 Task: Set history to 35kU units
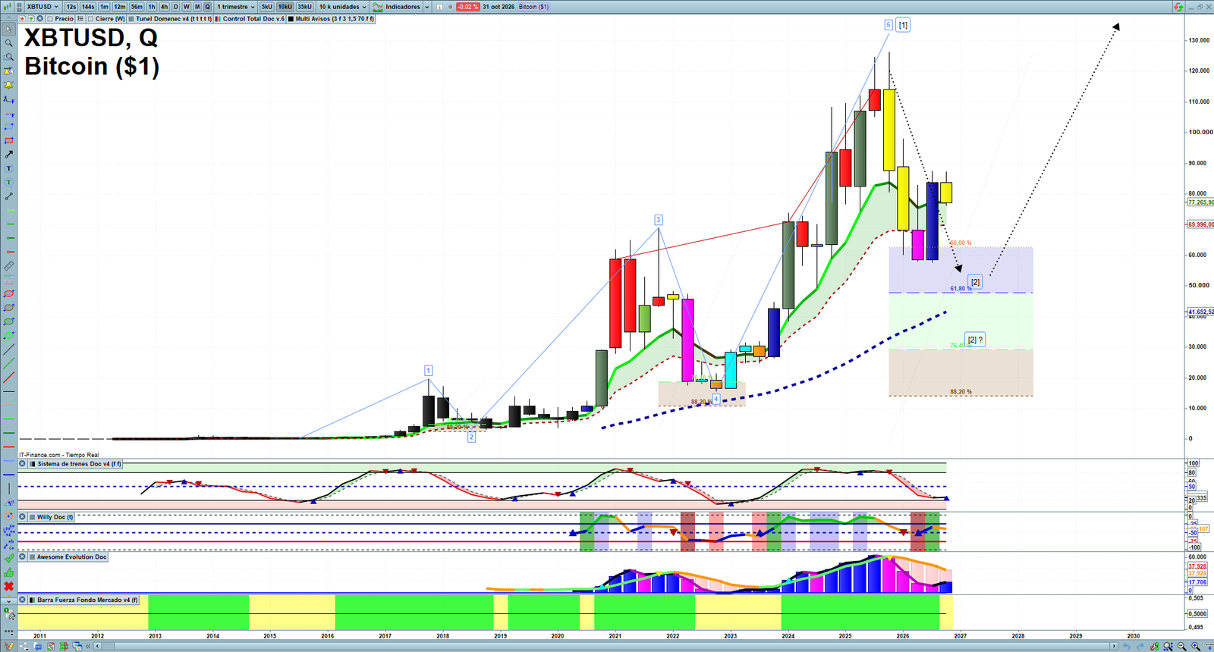pos(304,7)
